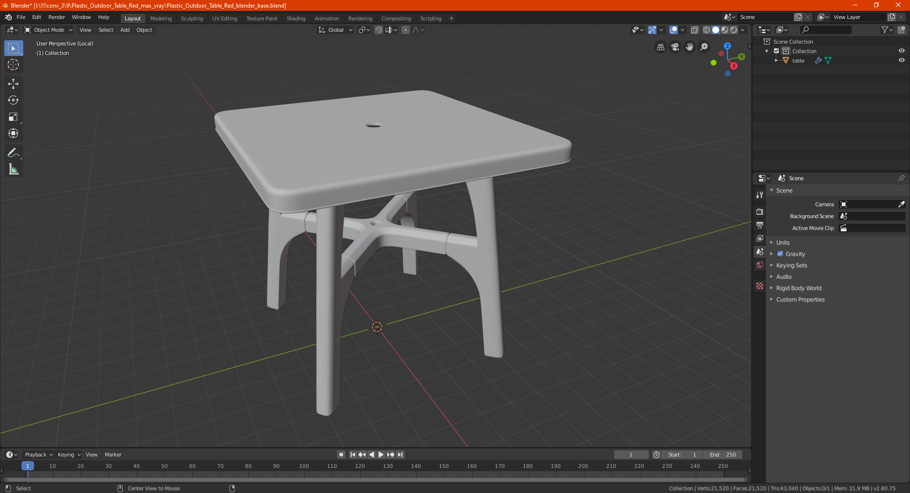Click the camera eyedropper icon
The height and width of the screenshot is (493, 910).
901,204
